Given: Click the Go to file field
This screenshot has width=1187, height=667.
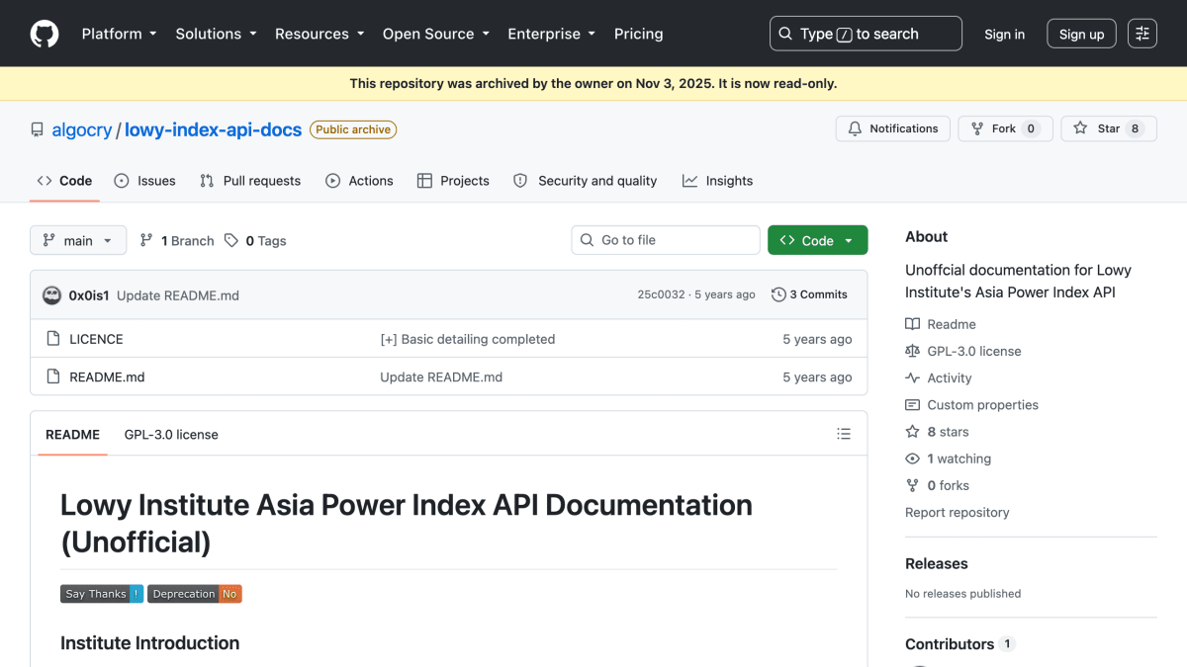Looking at the screenshot, I should point(665,240).
